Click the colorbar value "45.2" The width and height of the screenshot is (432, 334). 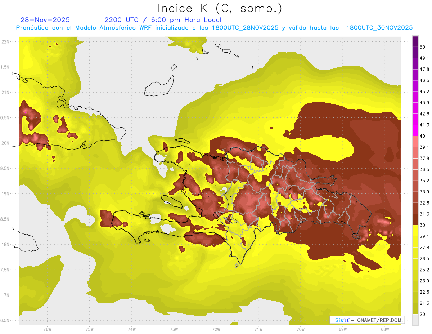[424, 92]
